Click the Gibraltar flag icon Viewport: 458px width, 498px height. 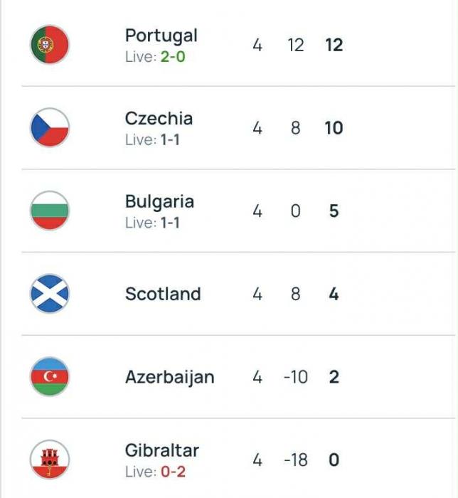pos(49,460)
